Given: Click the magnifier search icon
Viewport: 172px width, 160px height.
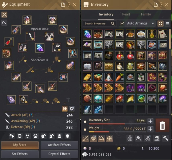Looking at the screenshot, I should (x=113, y=24).
